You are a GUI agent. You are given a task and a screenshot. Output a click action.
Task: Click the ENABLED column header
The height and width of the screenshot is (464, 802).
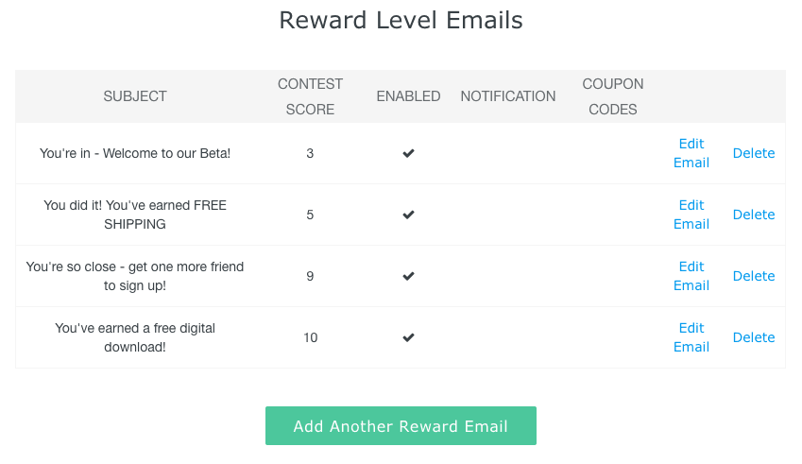pyautogui.click(x=408, y=96)
